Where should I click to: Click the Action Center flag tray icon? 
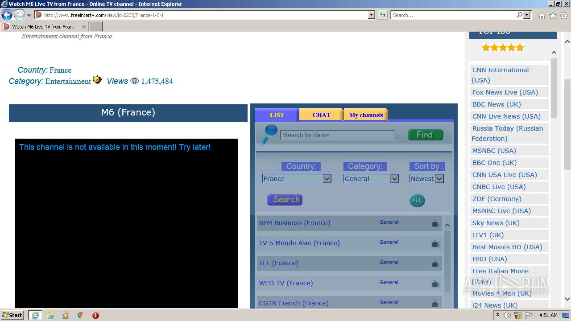529,315
